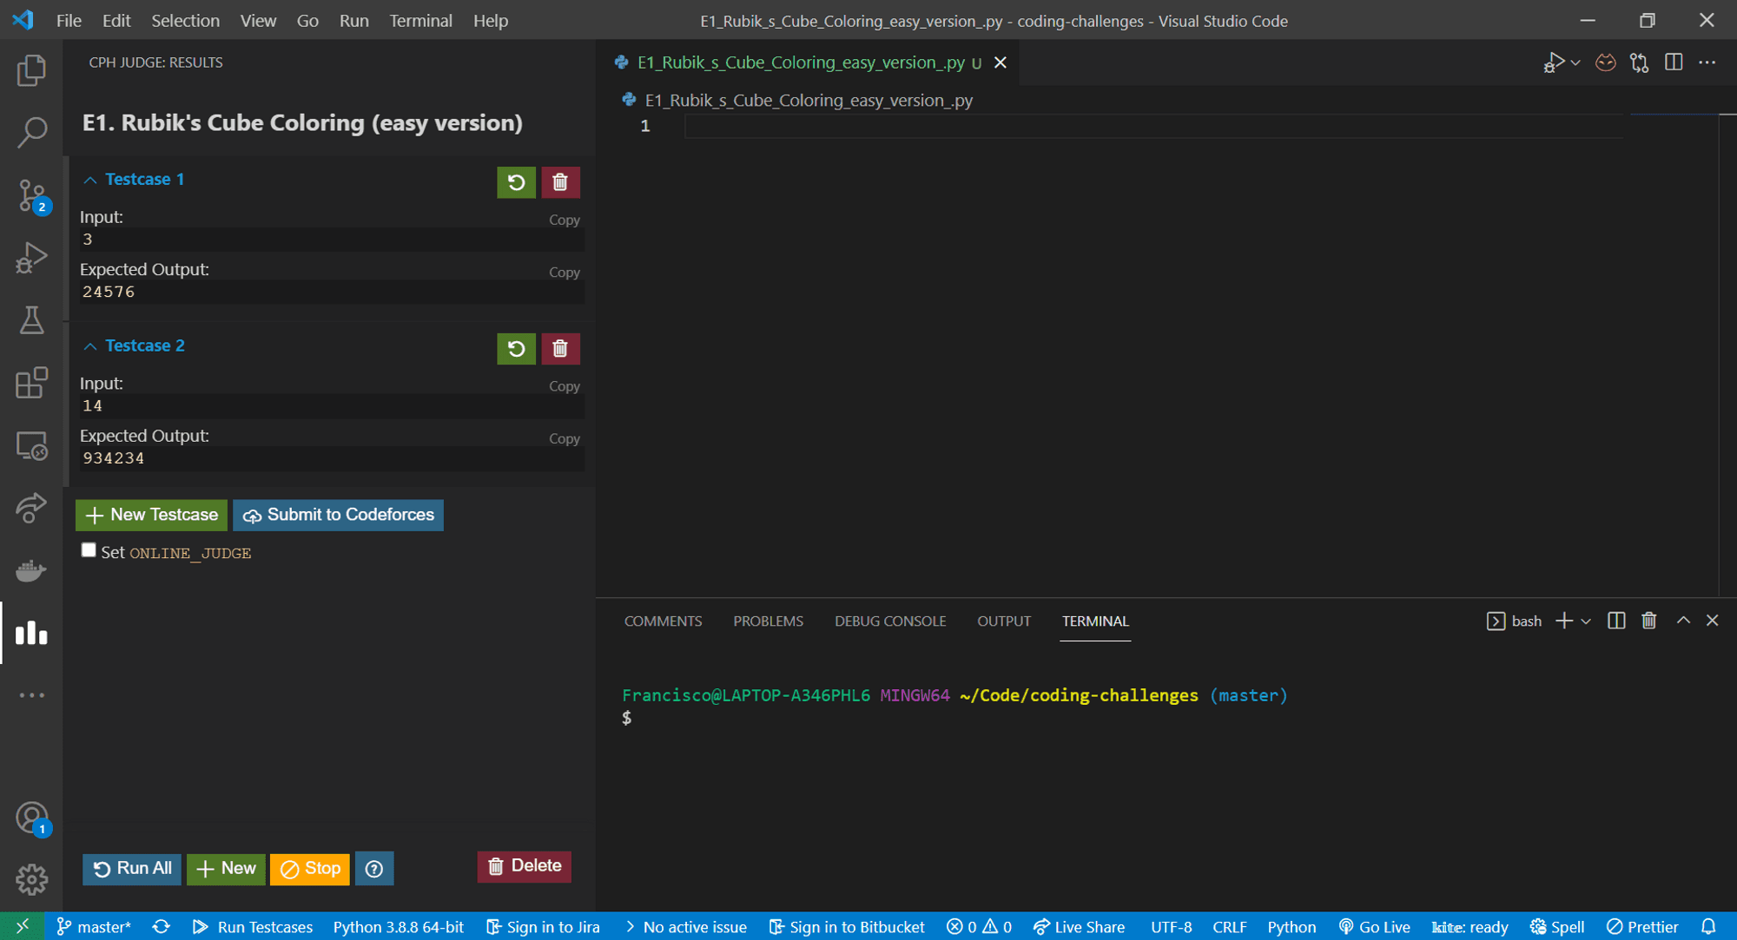Open the Explorer sidebar
Screen dimensions: 1737x940
coord(31,70)
